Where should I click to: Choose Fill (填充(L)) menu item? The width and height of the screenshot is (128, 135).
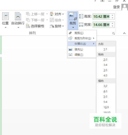point(82,49)
